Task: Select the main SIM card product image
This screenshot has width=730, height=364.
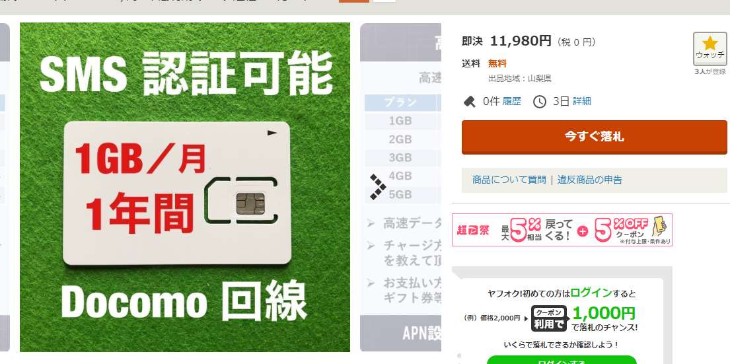Action: (x=185, y=187)
